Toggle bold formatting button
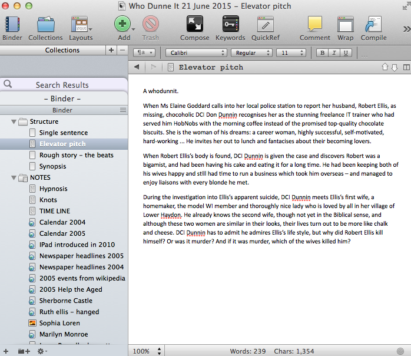 coord(323,52)
